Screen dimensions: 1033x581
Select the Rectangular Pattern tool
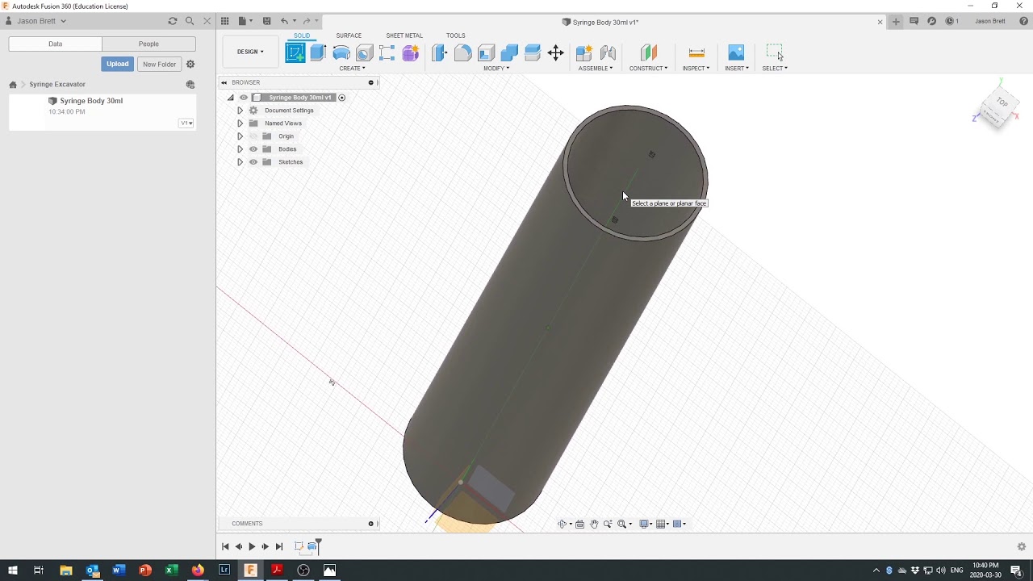[x=387, y=53]
